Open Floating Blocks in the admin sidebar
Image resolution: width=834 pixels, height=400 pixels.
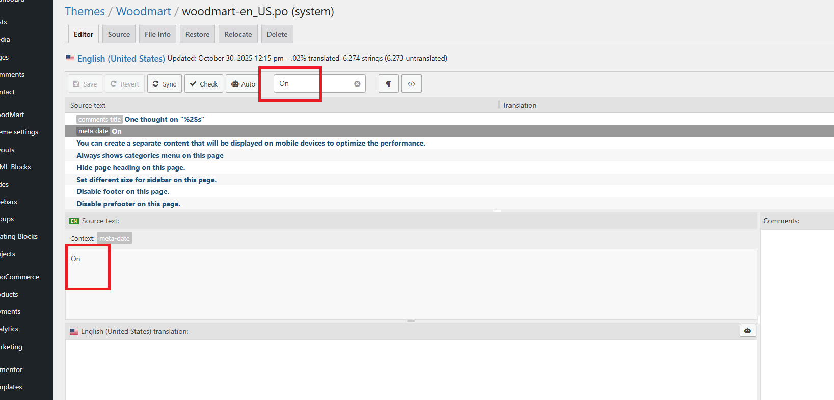coord(19,236)
